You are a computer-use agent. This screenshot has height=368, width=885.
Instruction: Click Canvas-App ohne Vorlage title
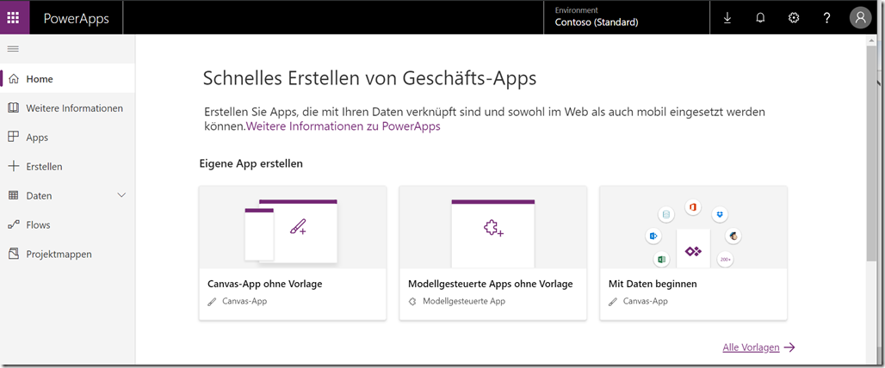tap(264, 284)
